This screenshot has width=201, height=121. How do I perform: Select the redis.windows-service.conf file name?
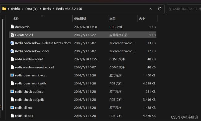(35, 67)
